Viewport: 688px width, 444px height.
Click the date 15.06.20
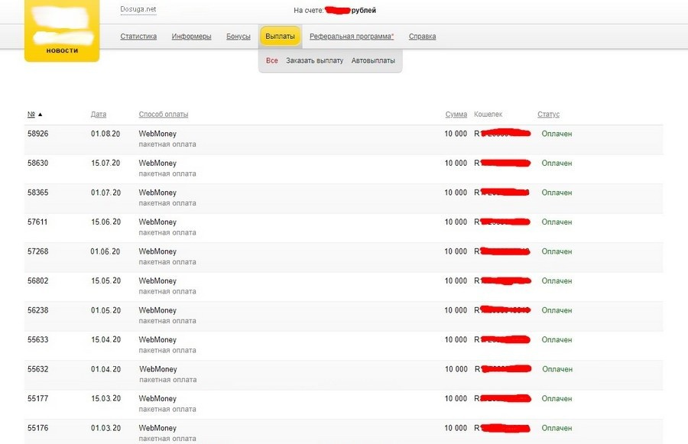(x=105, y=222)
